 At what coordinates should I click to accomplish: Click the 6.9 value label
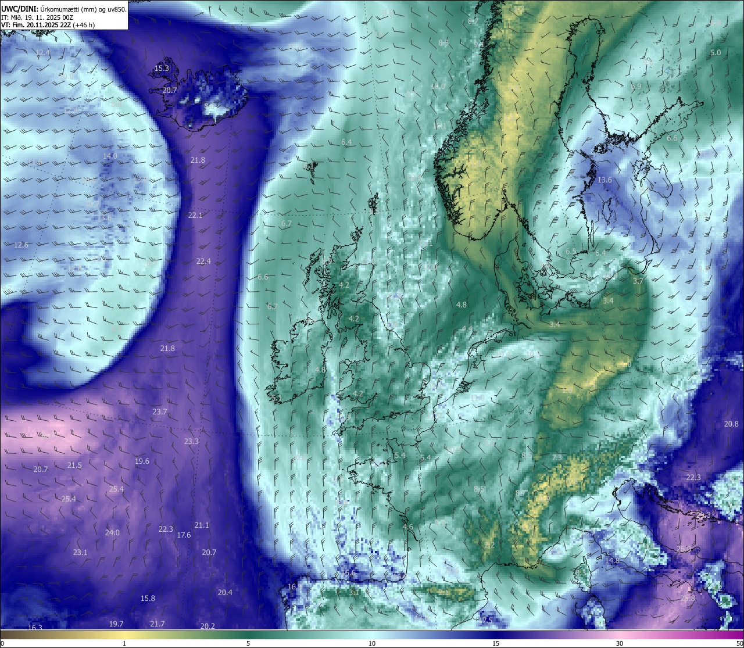click(636, 86)
